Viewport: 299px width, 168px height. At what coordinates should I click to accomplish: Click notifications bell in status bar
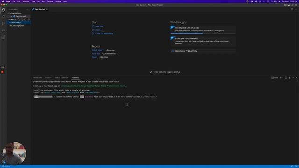coord(296,167)
